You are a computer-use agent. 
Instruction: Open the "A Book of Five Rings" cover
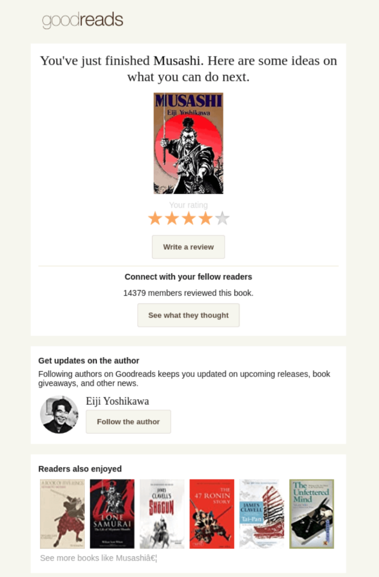coord(59,513)
